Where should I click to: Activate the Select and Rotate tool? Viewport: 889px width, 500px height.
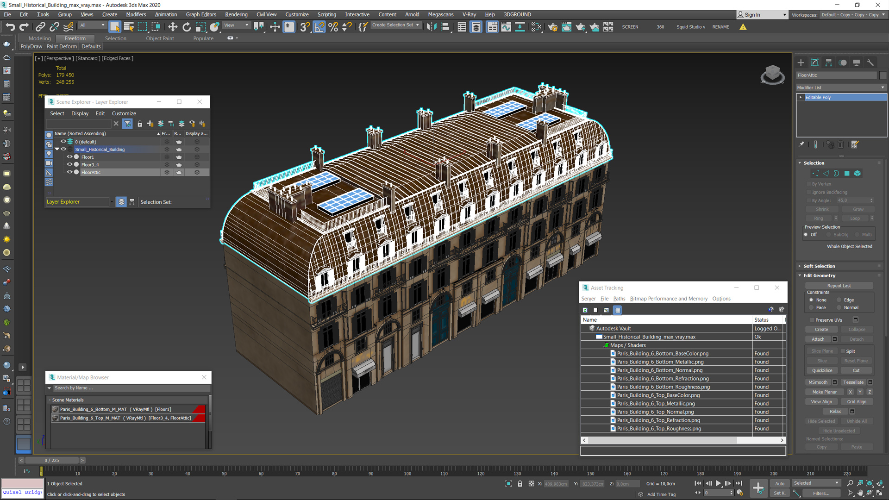(x=187, y=27)
